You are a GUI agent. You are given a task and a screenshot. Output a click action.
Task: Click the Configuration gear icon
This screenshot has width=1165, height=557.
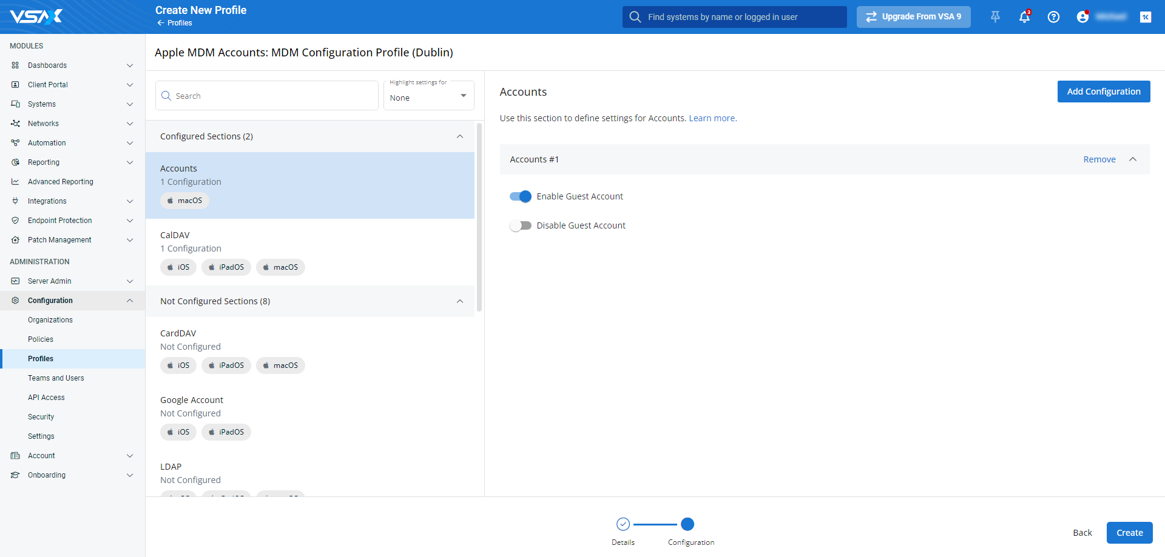tap(15, 301)
